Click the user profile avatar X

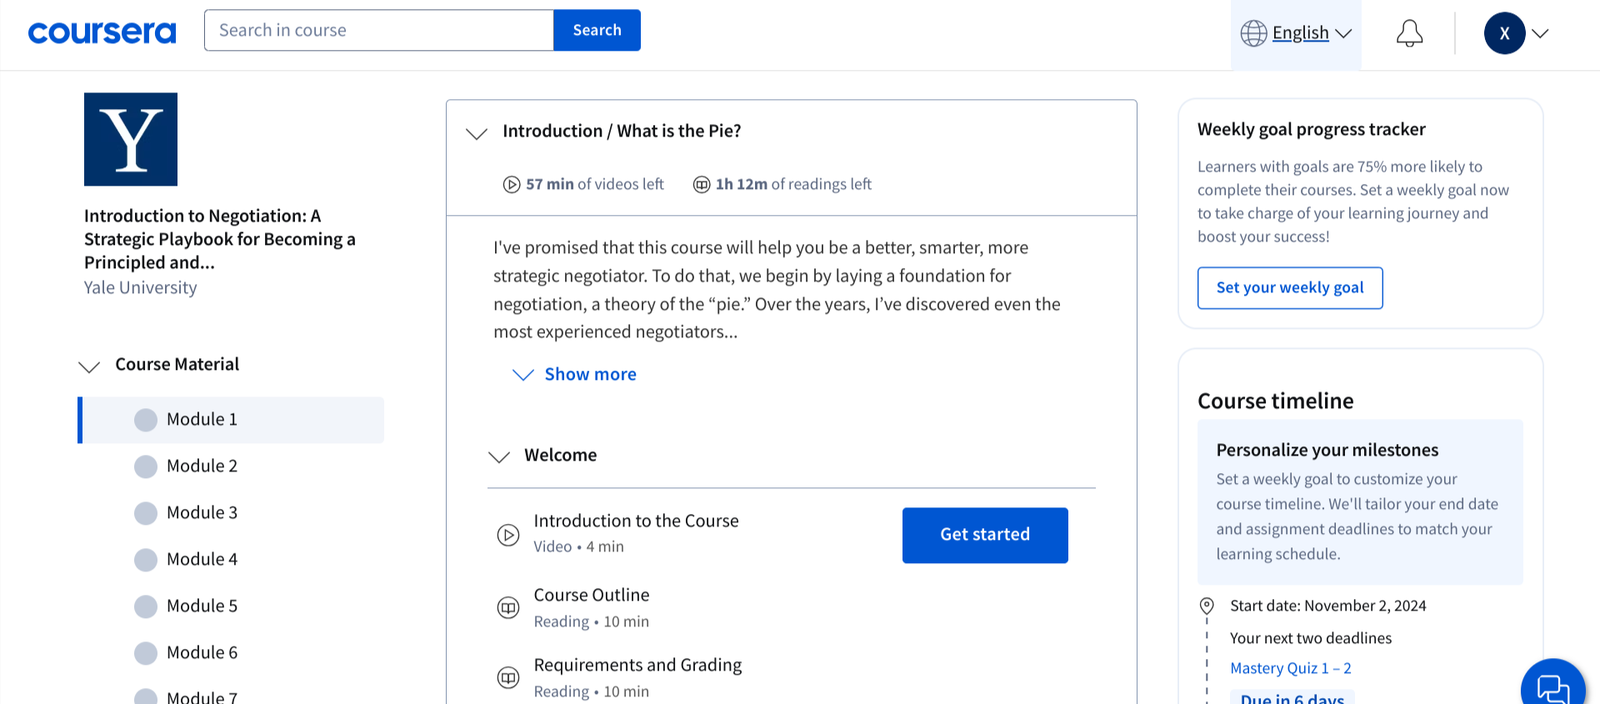click(1504, 33)
